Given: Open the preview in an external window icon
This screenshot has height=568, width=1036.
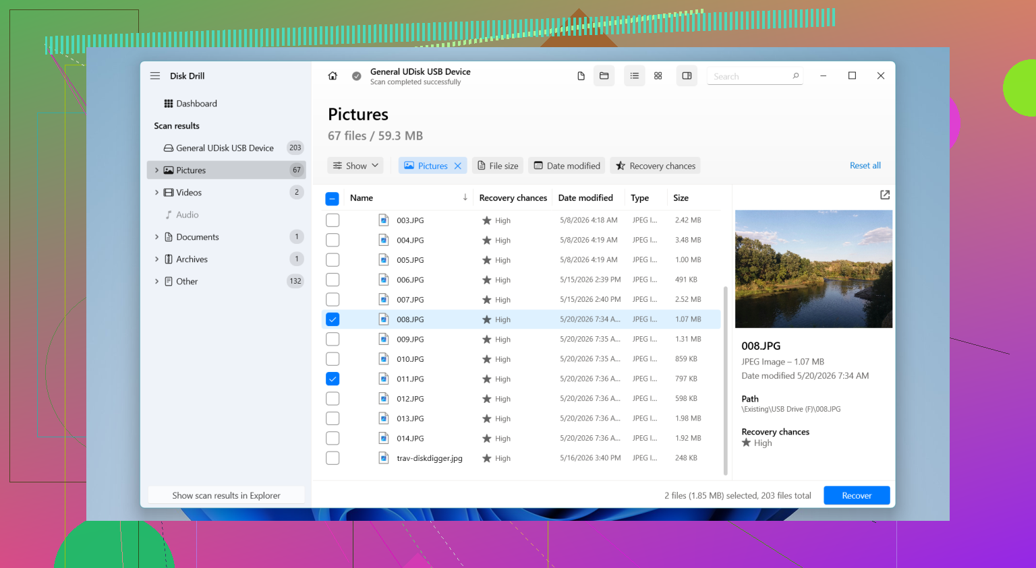Looking at the screenshot, I should pos(885,195).
